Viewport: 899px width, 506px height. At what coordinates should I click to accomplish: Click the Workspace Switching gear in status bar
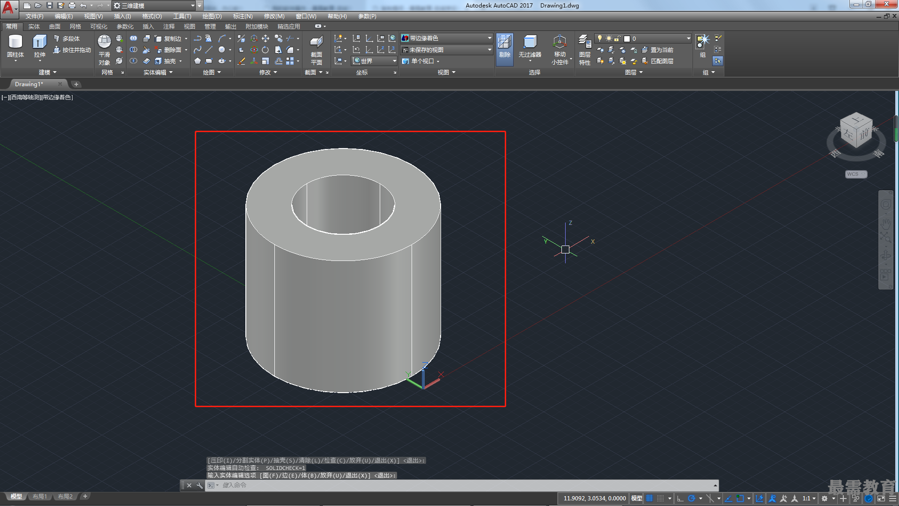coord(825,499)
